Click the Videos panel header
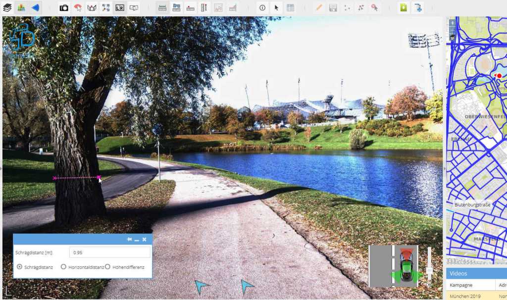Image resolution: width=507 pixels, height=300 pixels. [x=476, y=273]
